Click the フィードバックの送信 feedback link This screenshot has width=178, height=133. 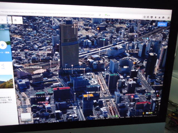(x=137, y=116)
